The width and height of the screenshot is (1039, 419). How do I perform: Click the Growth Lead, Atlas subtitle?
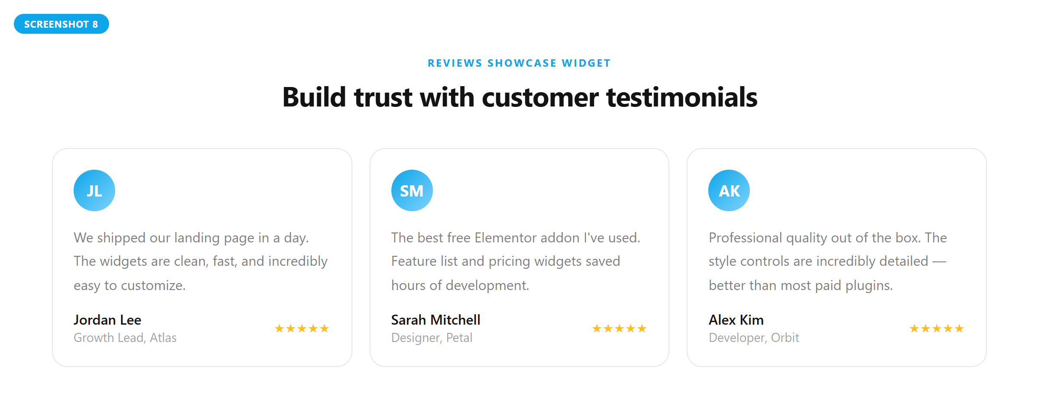[x=125, y=338]
